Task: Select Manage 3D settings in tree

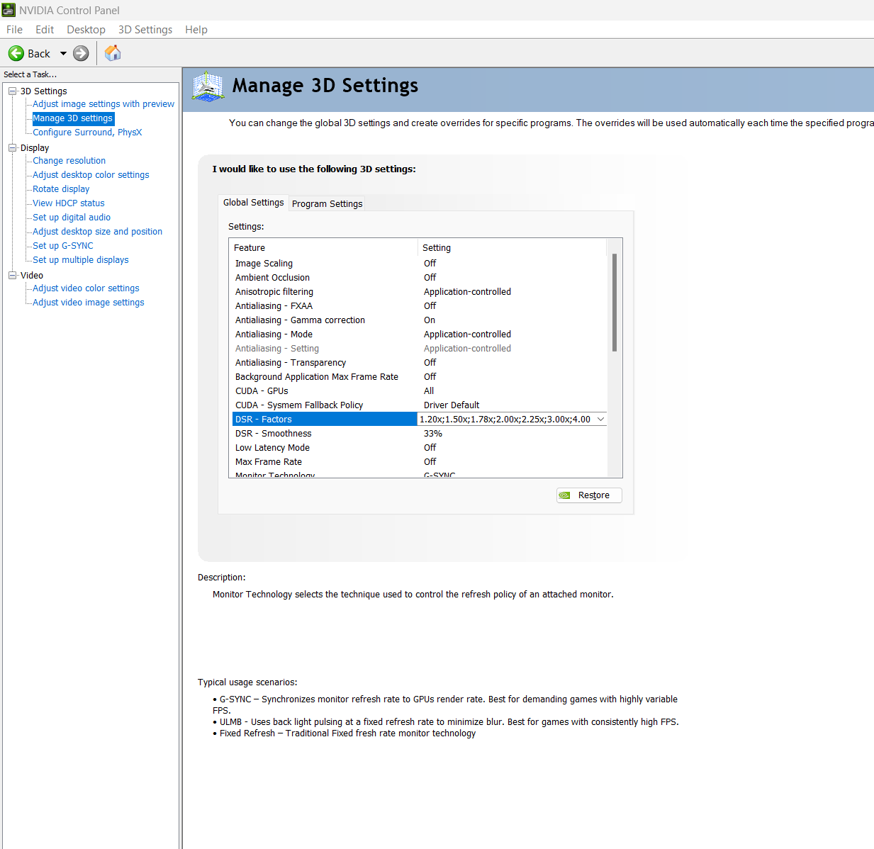Action: click(x=73, y=118)
